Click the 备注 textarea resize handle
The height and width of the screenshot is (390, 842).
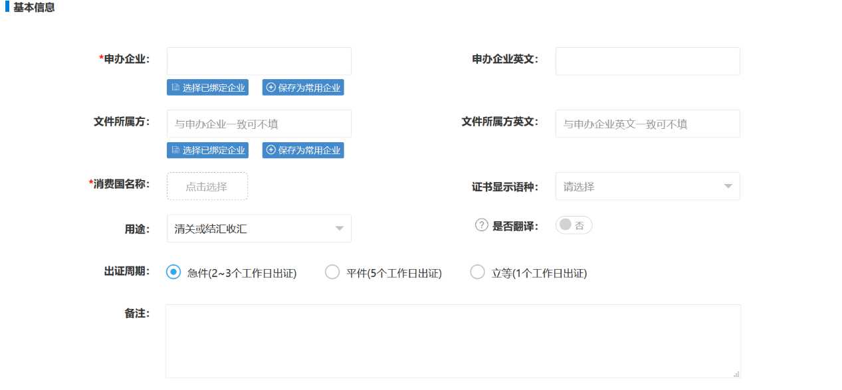[736, 374]
